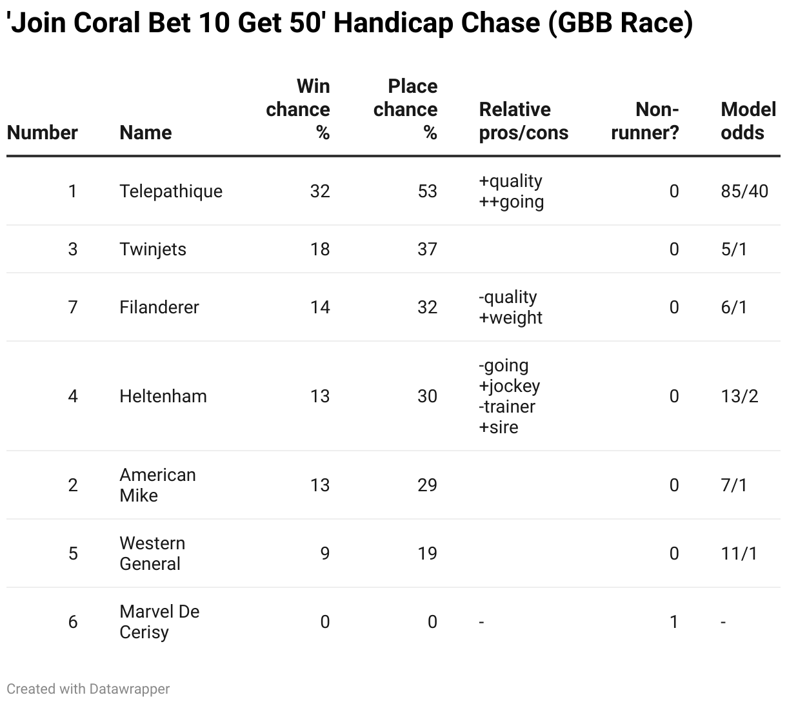
Task: Click the "Number" column header
Action: 42,133
